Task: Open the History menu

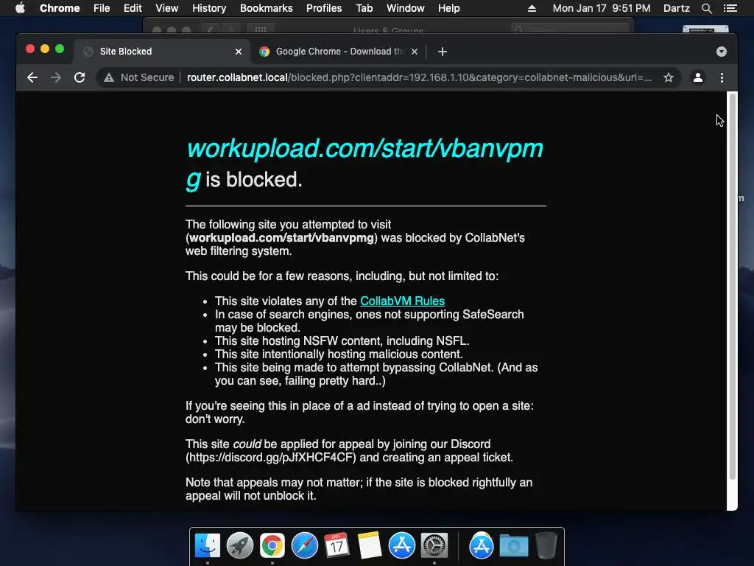Action: click(x=209, y=8)
